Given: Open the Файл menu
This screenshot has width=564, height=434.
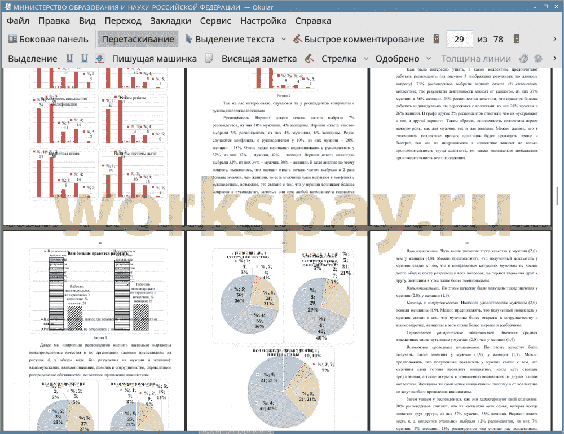Looking at the screenshot, I should coord(17,21).
